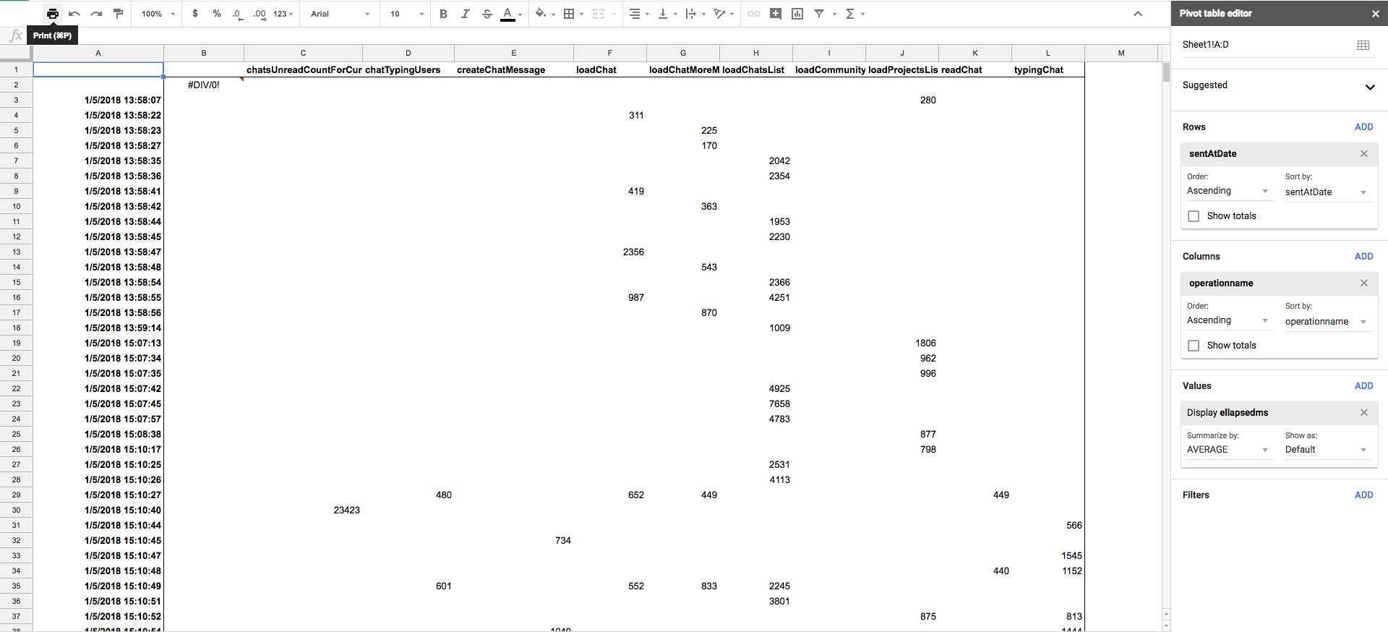Click the Merge cells icon

(598, 14)
